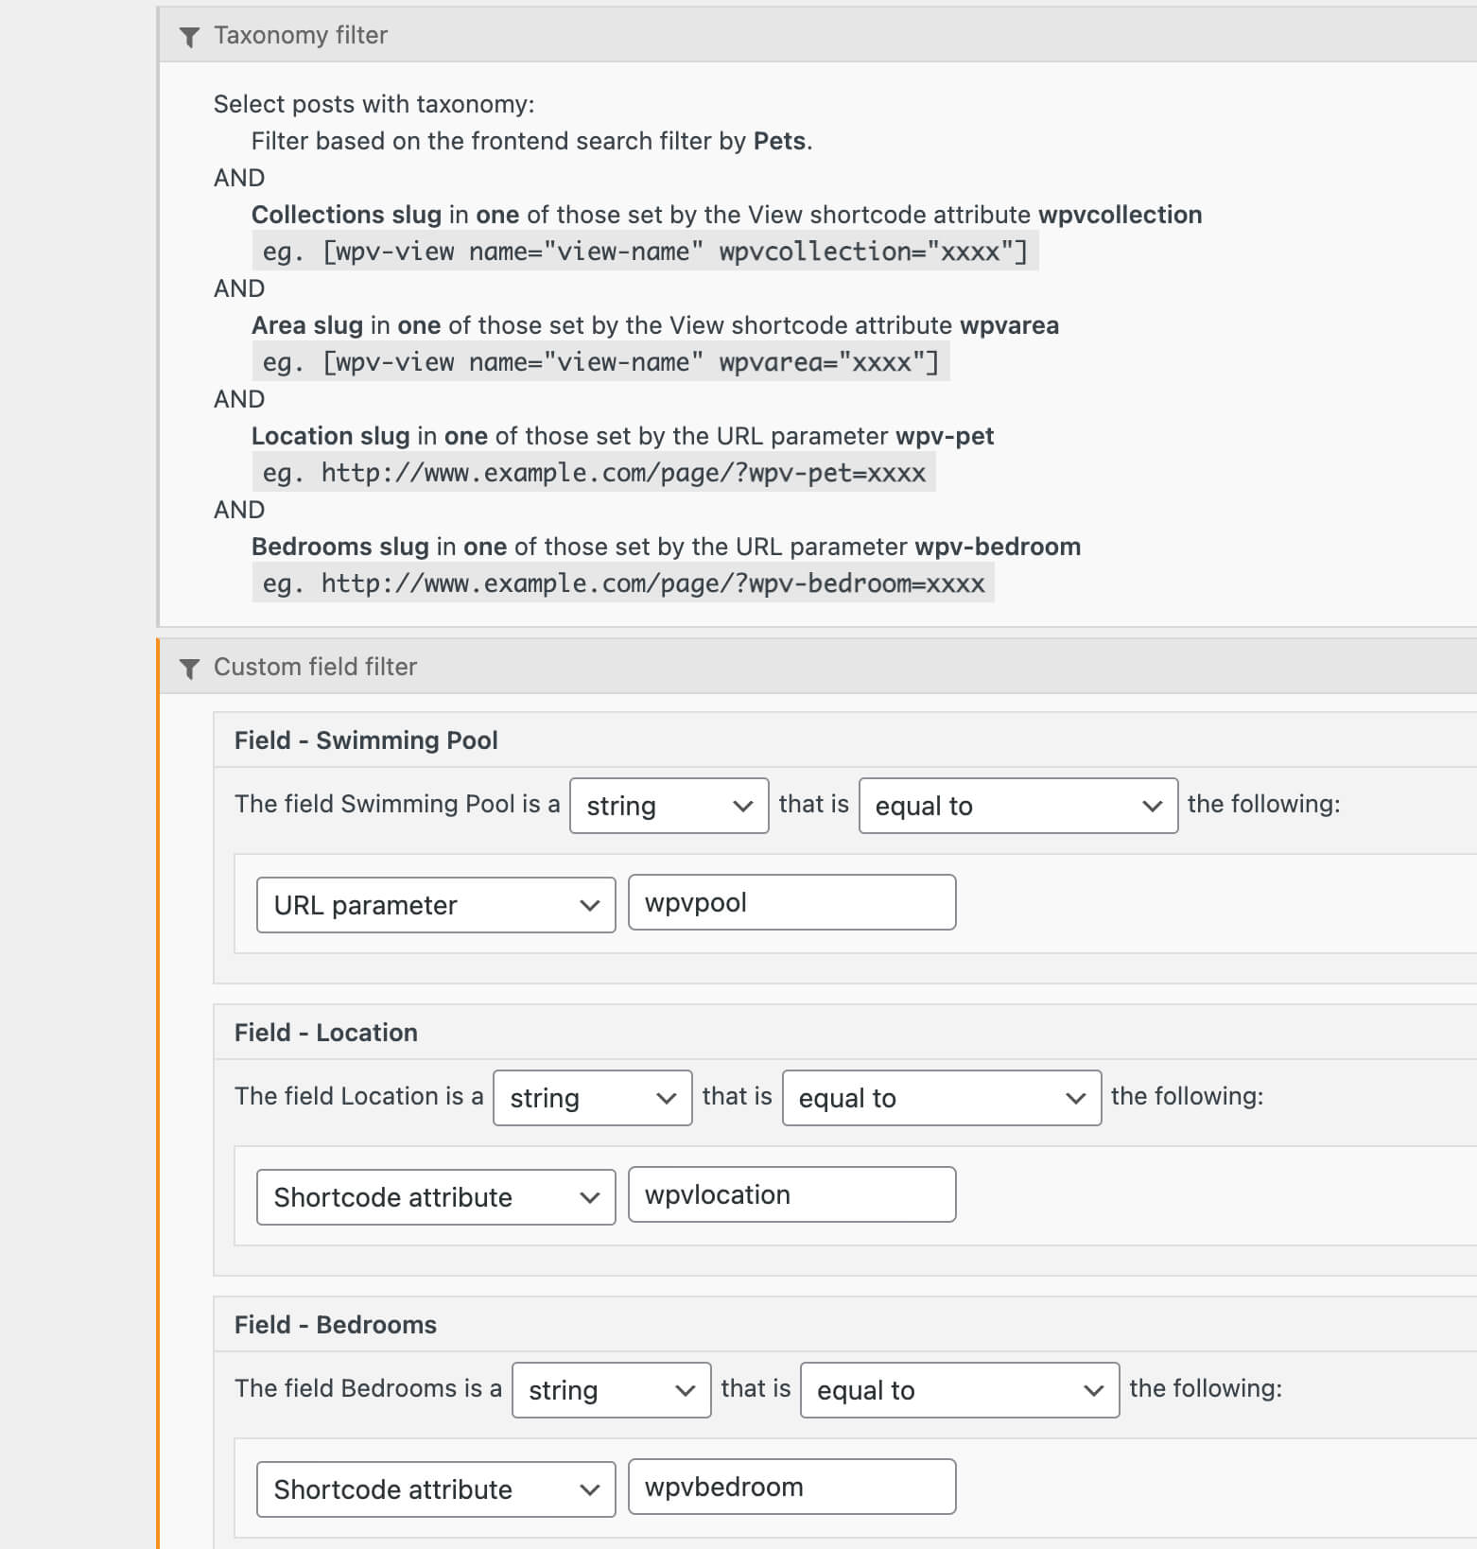1477x1549 pixels.
Task: Click the wpvcollection shortcode example code
Action: 645,252
